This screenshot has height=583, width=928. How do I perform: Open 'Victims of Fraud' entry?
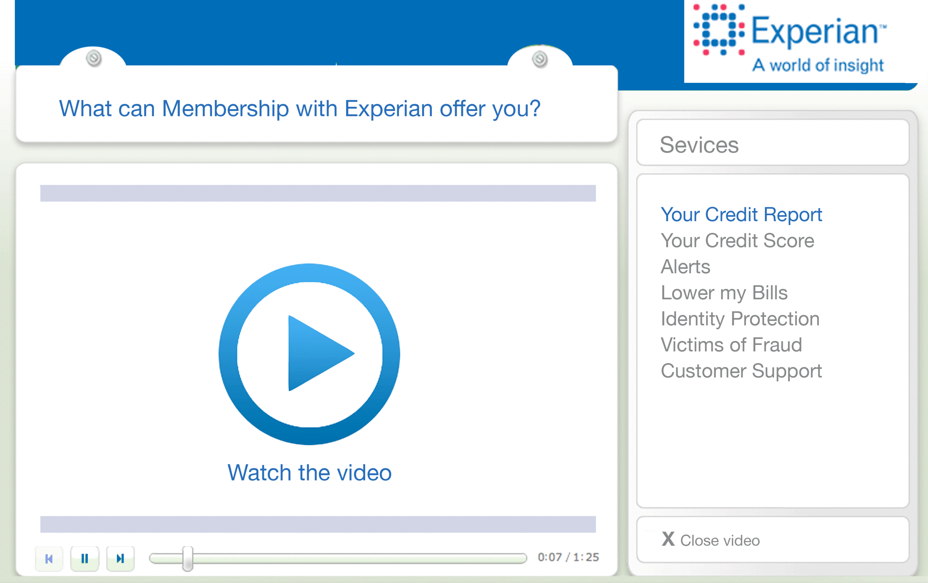click(731, 345)
